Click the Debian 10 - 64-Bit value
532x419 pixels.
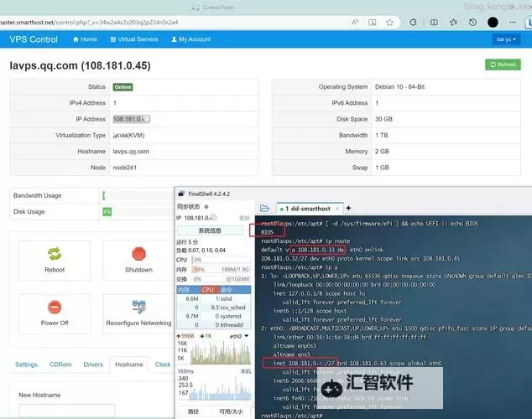(399, 86)
